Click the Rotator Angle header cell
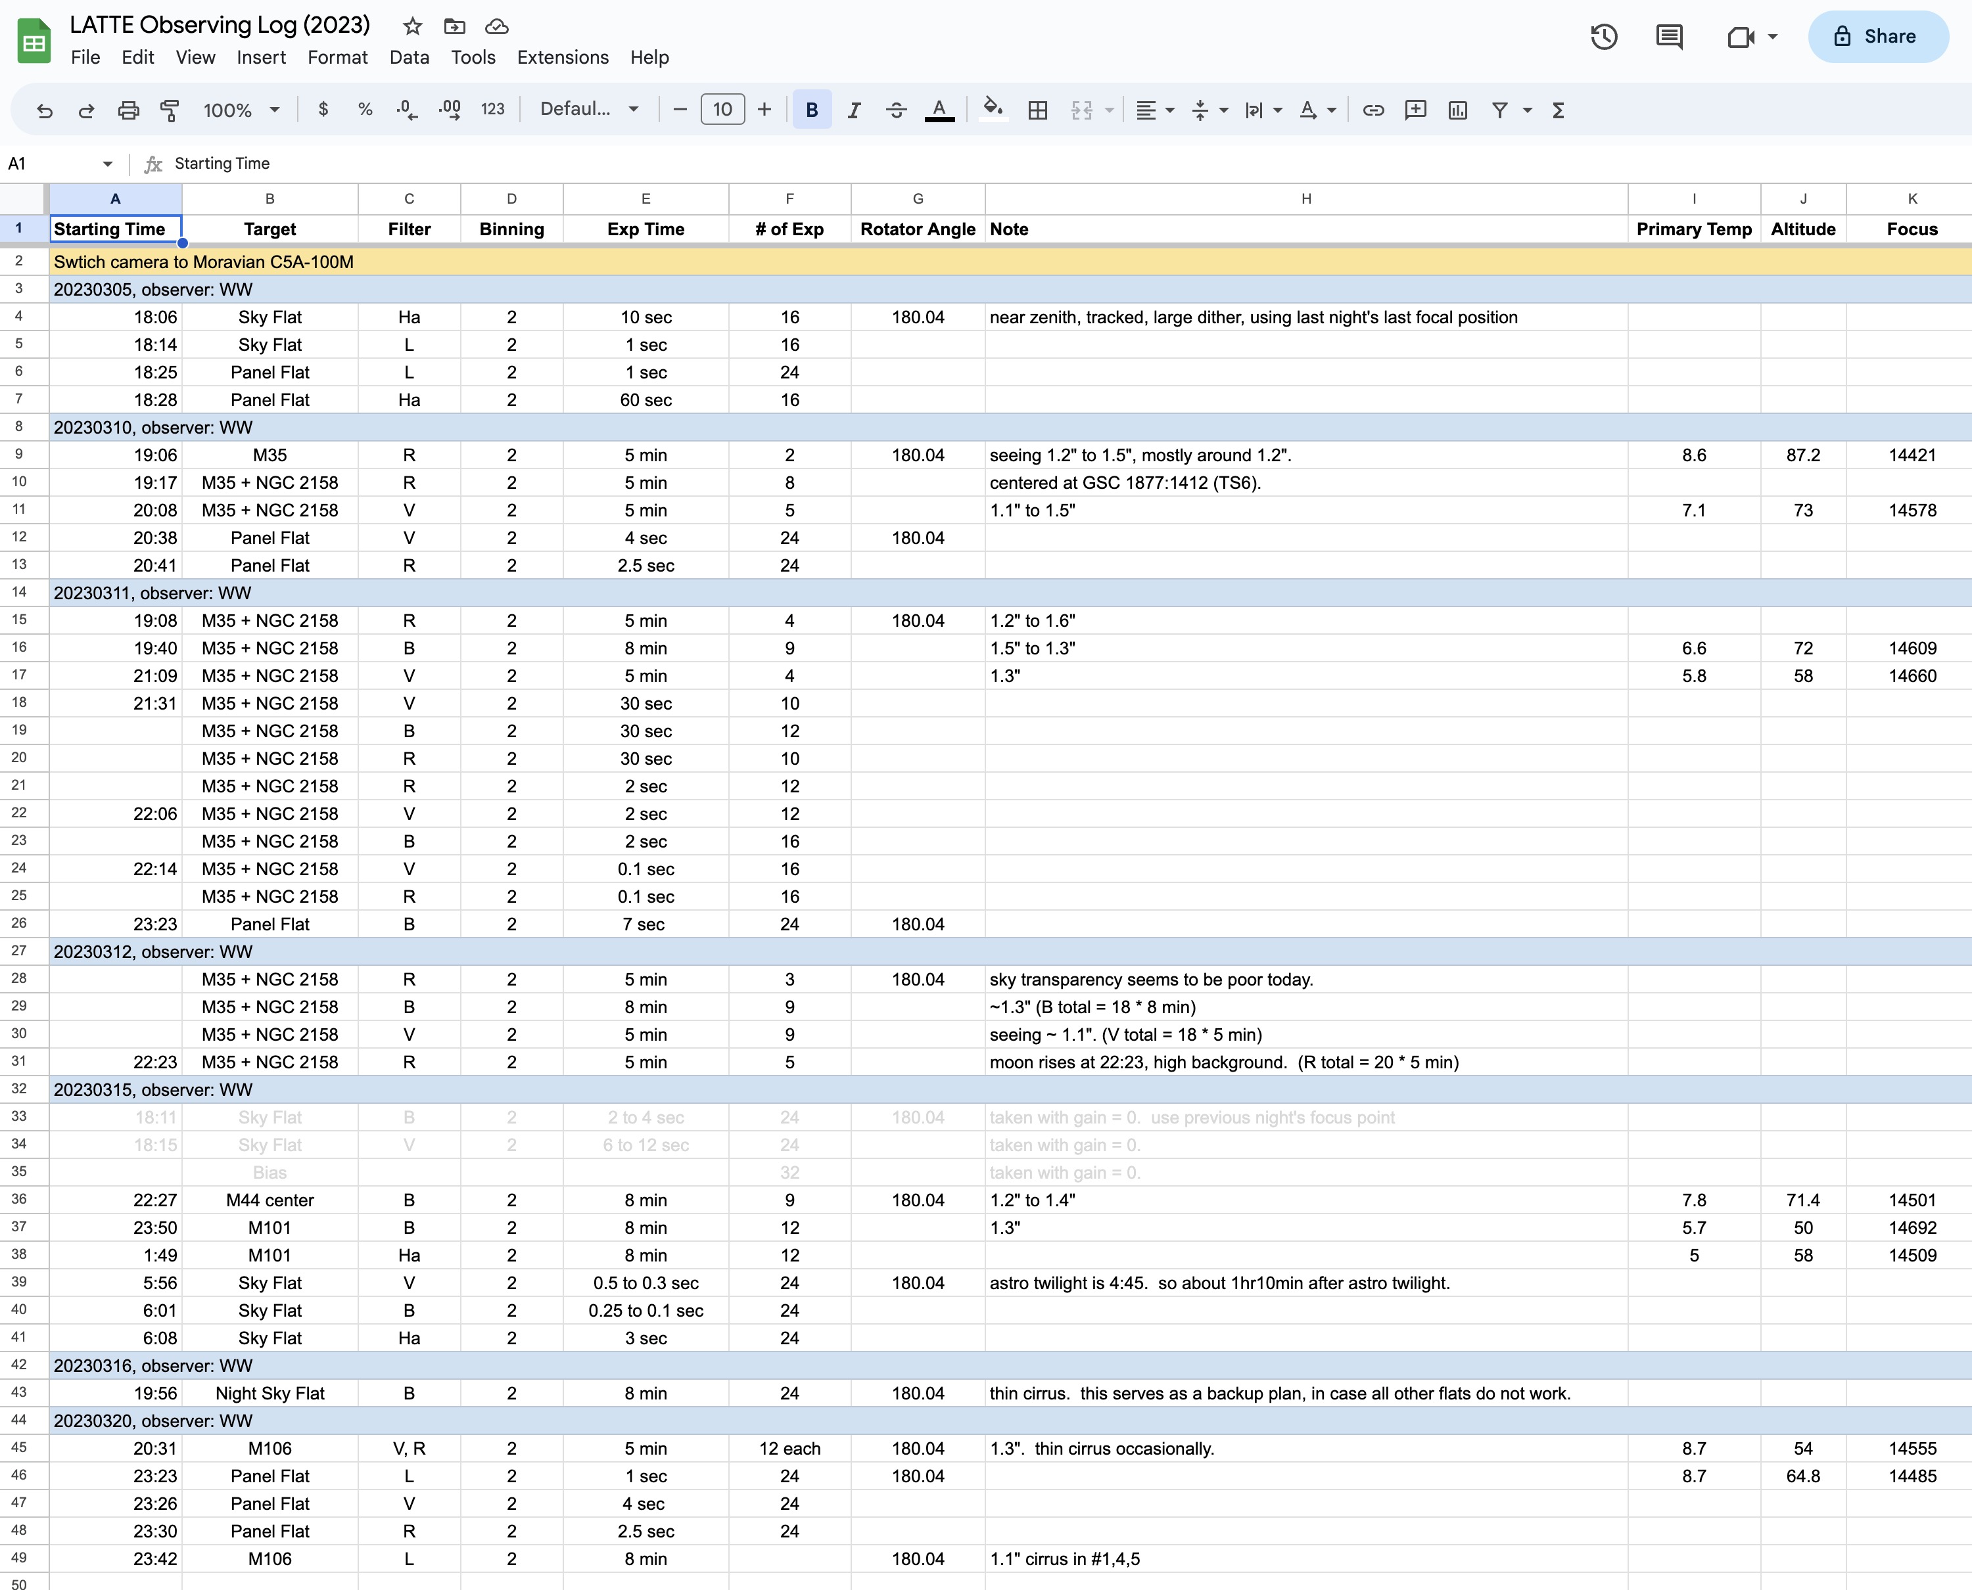Screen dimensions: 1972x1590 click(x=917, y=229)
